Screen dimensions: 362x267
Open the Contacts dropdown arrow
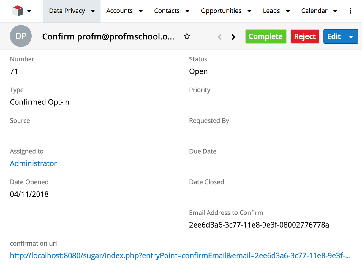[x=187, y=11]
